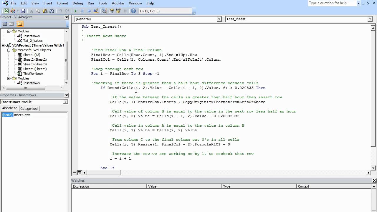Click the Undo arrow icon

pos(60,11)
